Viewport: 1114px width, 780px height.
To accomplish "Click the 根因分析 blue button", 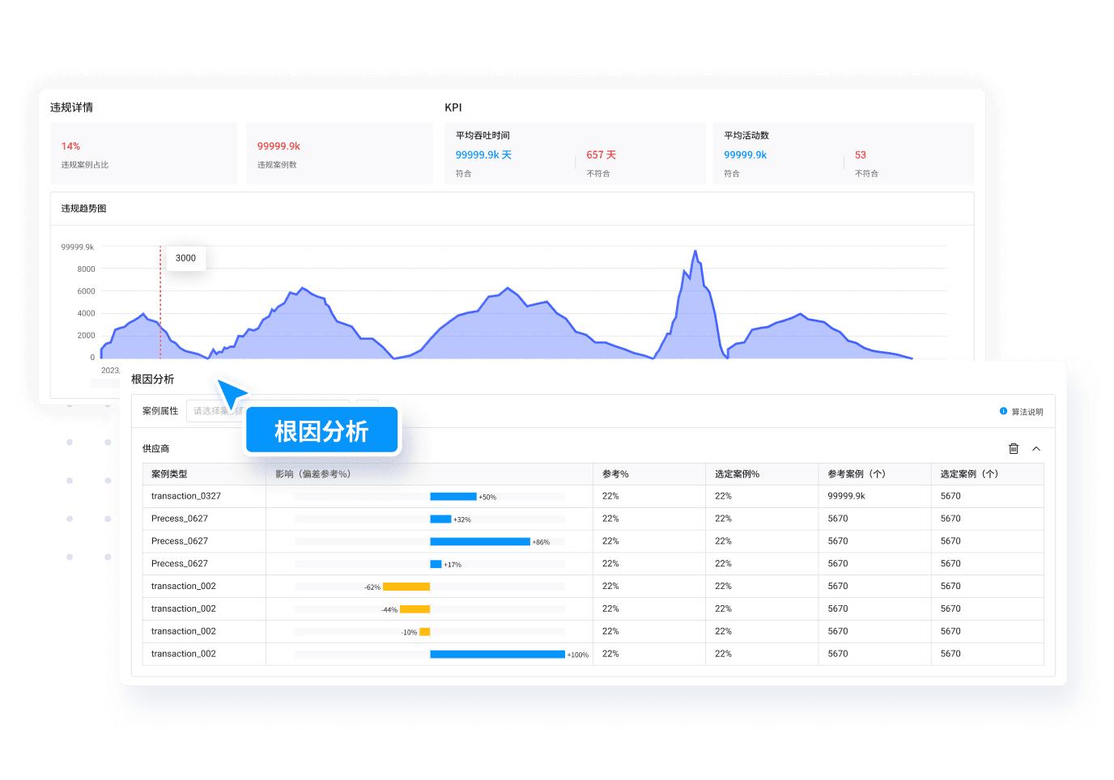I will pos(322,430).
